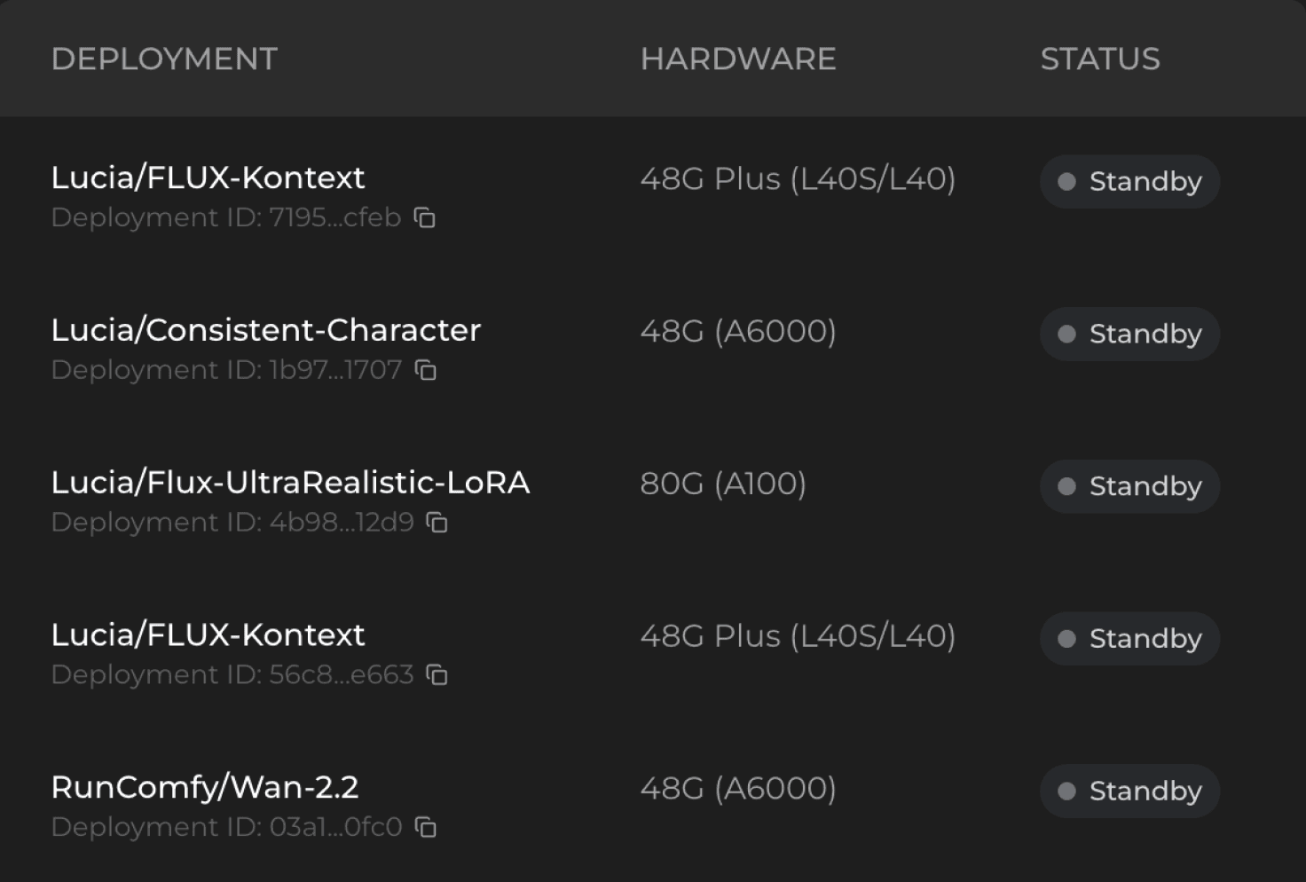Click the 48G (A6000) hardware for Wan-2.2

737,789
